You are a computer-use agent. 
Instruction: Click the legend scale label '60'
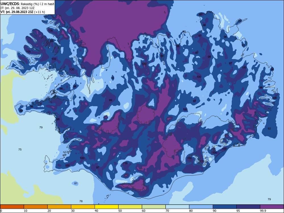click(x=144, y=211)
